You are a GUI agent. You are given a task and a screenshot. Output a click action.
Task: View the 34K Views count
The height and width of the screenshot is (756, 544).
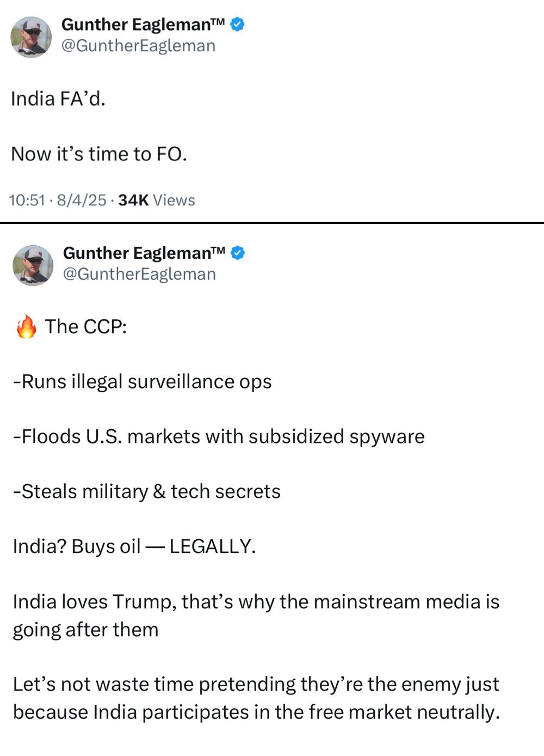[x=157, y=200]
